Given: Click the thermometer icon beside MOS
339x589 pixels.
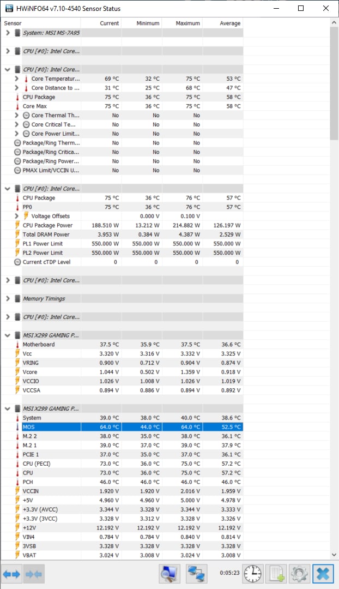Looking at the screenshot, I should tap(17, 427).
